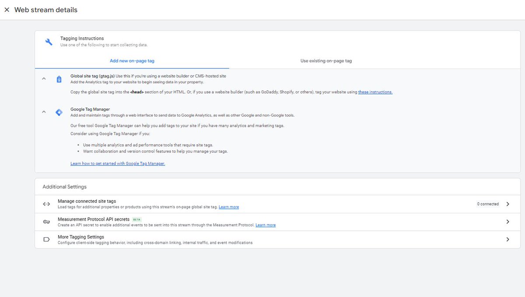Click Learn more under connected site tags
Image resolution: width=525 pixels, height=297 pixels.
click(x=229, y=207)
